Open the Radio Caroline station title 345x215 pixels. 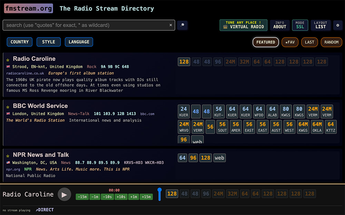point(34,59)
